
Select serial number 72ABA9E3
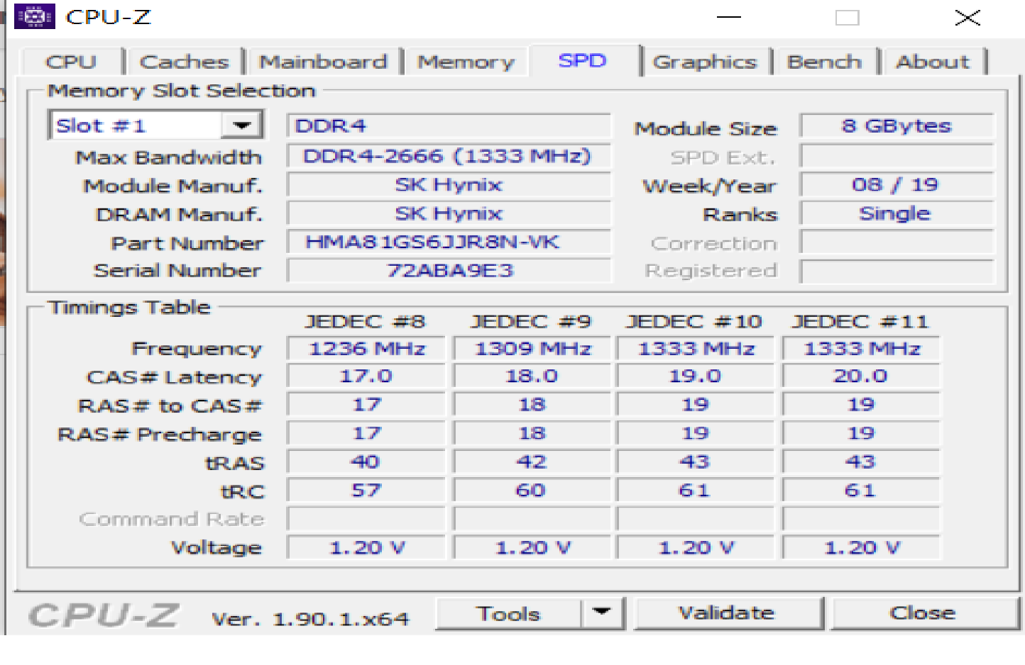coord(449,270)
